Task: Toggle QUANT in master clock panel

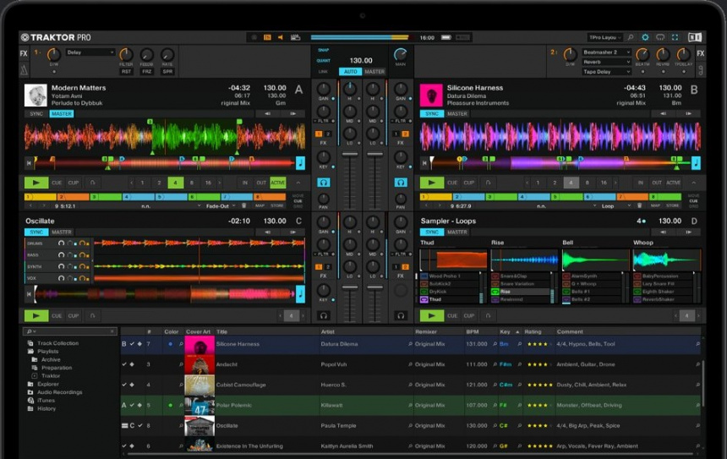Action: pos(323,61)
